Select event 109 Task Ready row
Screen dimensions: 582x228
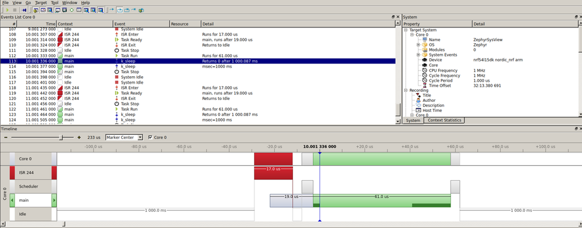click(197, 40)
